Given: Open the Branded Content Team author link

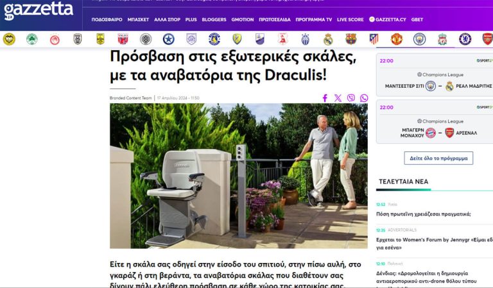Looking at the screenshot, I should pos(130,98).
